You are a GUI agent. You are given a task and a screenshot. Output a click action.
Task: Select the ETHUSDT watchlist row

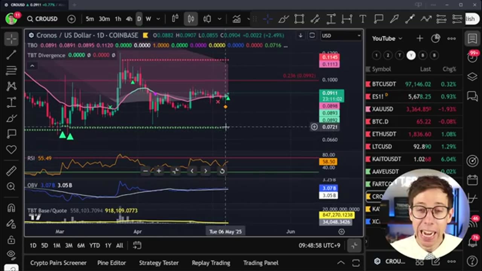(x=413, y=134)
